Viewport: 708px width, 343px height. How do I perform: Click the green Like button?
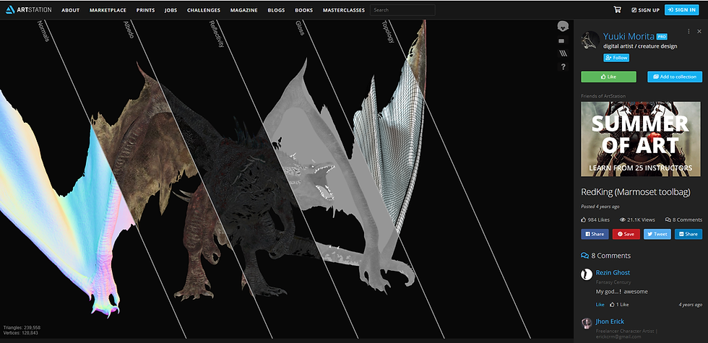click(608, 77)
